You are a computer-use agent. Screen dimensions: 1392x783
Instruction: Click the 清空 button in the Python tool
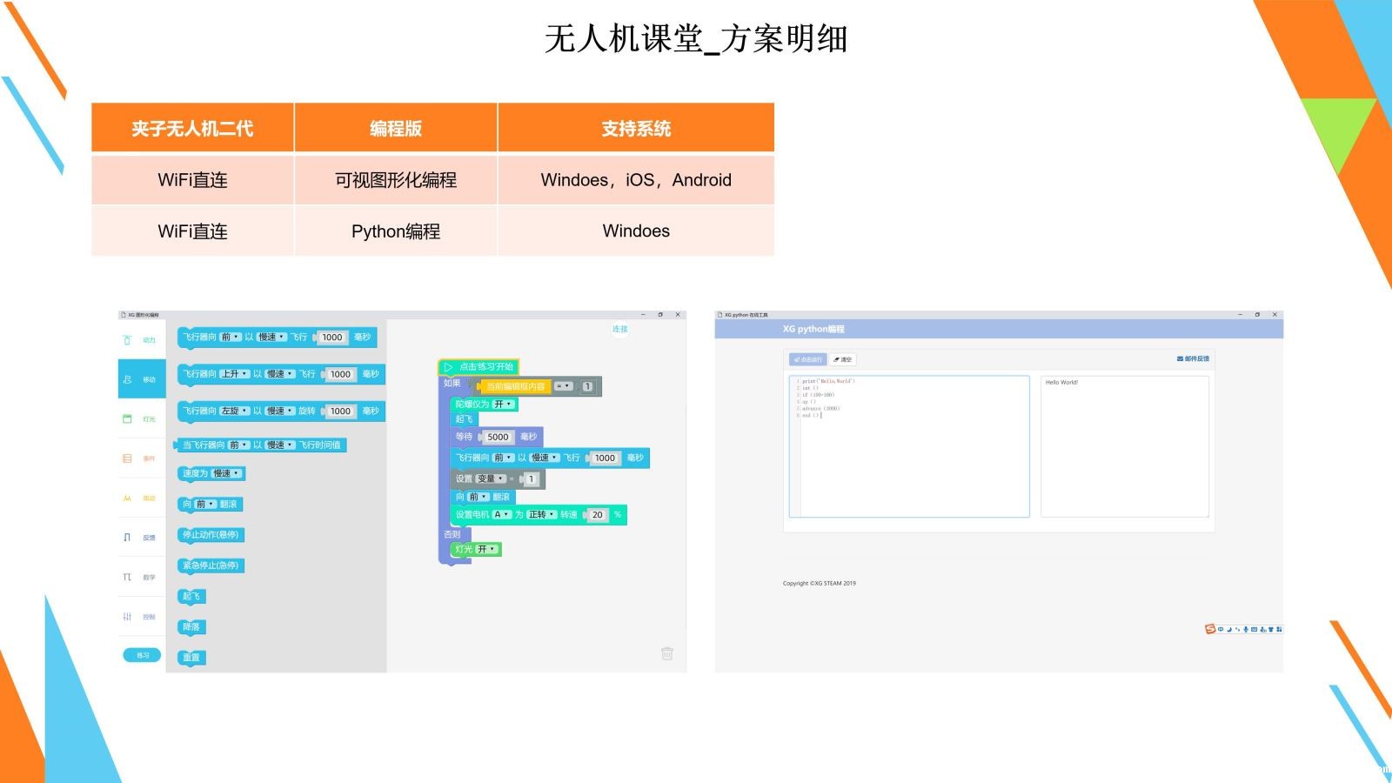tap(842, 359)
